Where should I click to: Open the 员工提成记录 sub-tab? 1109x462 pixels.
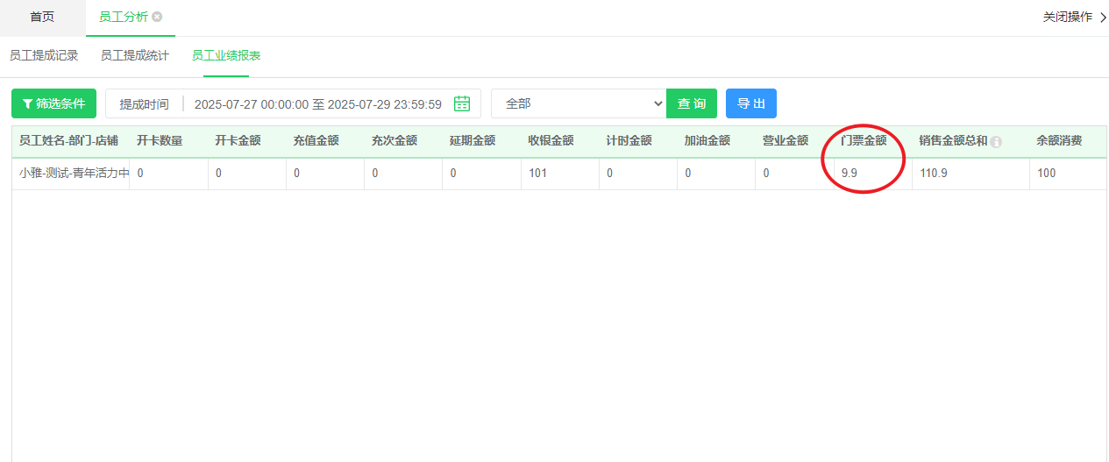coord(44,55)
